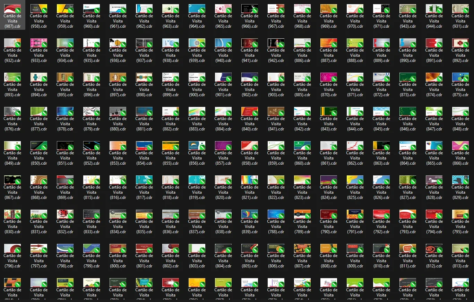The height and width of the screenshot is (302, 474).
Task: Click the Cartão de Visita (845).cdr file icon
Action: tap(381, 111)
